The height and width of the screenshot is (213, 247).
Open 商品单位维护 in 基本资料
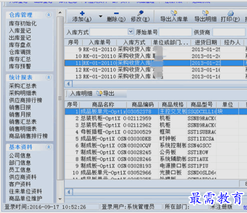click(25, 198)
